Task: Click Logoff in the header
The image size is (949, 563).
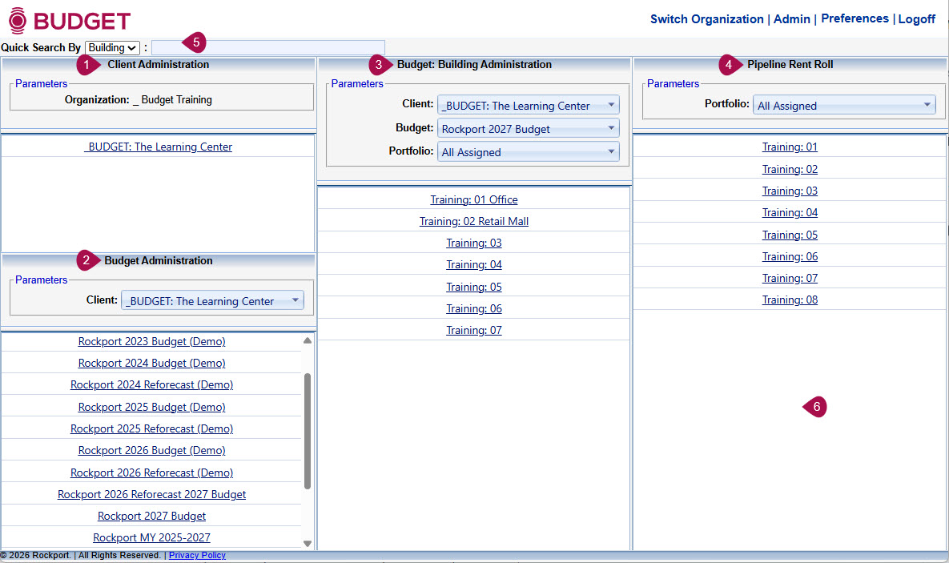Action: tap(916, 18)
